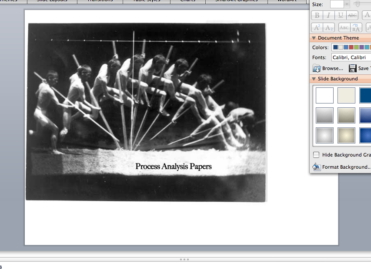This screenshot has width=371, height=270.
Task: Toggle bold formatting in the palette
Action: [x=317, y=15]
